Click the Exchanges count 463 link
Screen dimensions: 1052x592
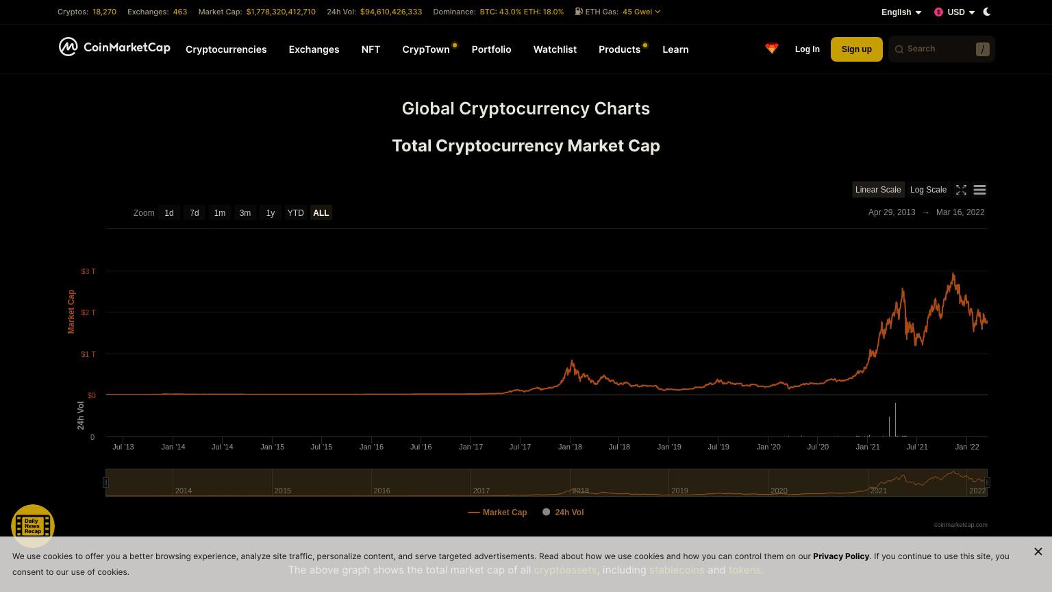coord(180,12)
